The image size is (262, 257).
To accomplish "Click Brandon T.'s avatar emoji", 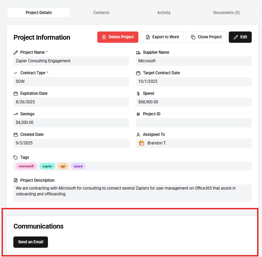I will [142, 143].
